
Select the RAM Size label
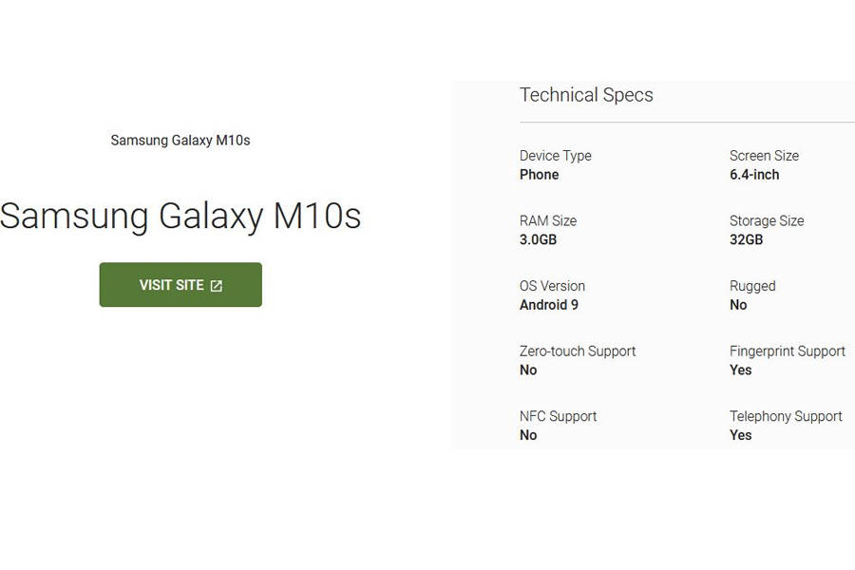pyautogui.click(x=548, y=220)
